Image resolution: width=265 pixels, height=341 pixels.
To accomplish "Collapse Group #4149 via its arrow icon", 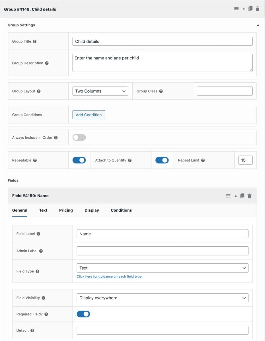I will 244,9.
